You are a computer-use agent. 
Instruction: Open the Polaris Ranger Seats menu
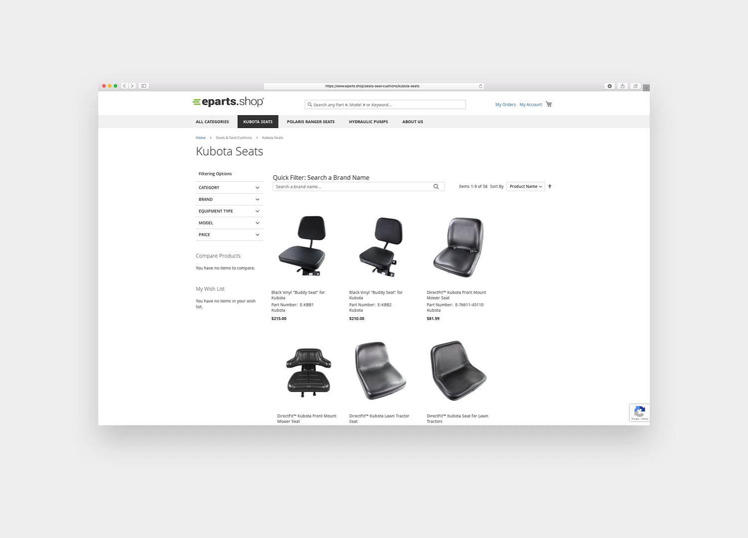click(x=310, y=122)
